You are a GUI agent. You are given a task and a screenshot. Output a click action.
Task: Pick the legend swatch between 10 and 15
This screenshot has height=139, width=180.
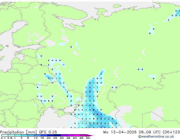[37, 135]
